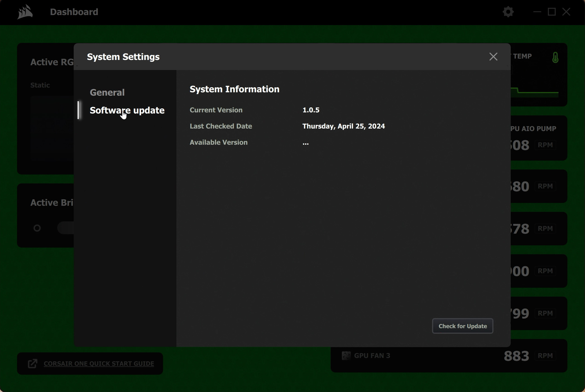Click the low-brightness circle icon
The image size is (585, 392).
tap(37, 228)
